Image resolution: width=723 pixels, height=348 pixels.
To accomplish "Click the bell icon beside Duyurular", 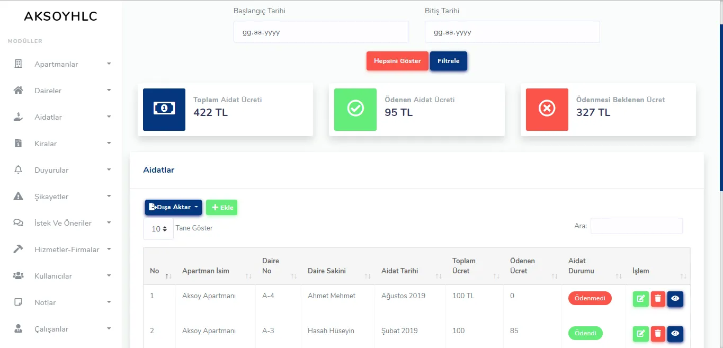I will (x=18, y=170).
